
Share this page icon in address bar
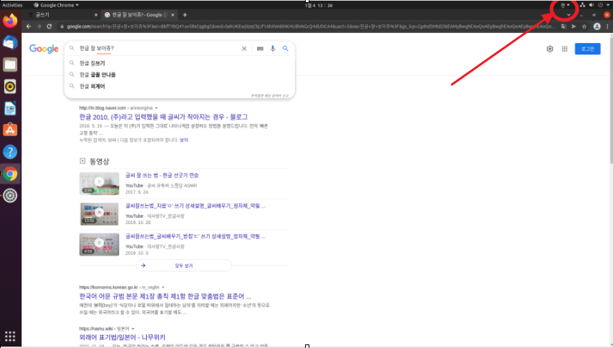click(x=574, y=26)
